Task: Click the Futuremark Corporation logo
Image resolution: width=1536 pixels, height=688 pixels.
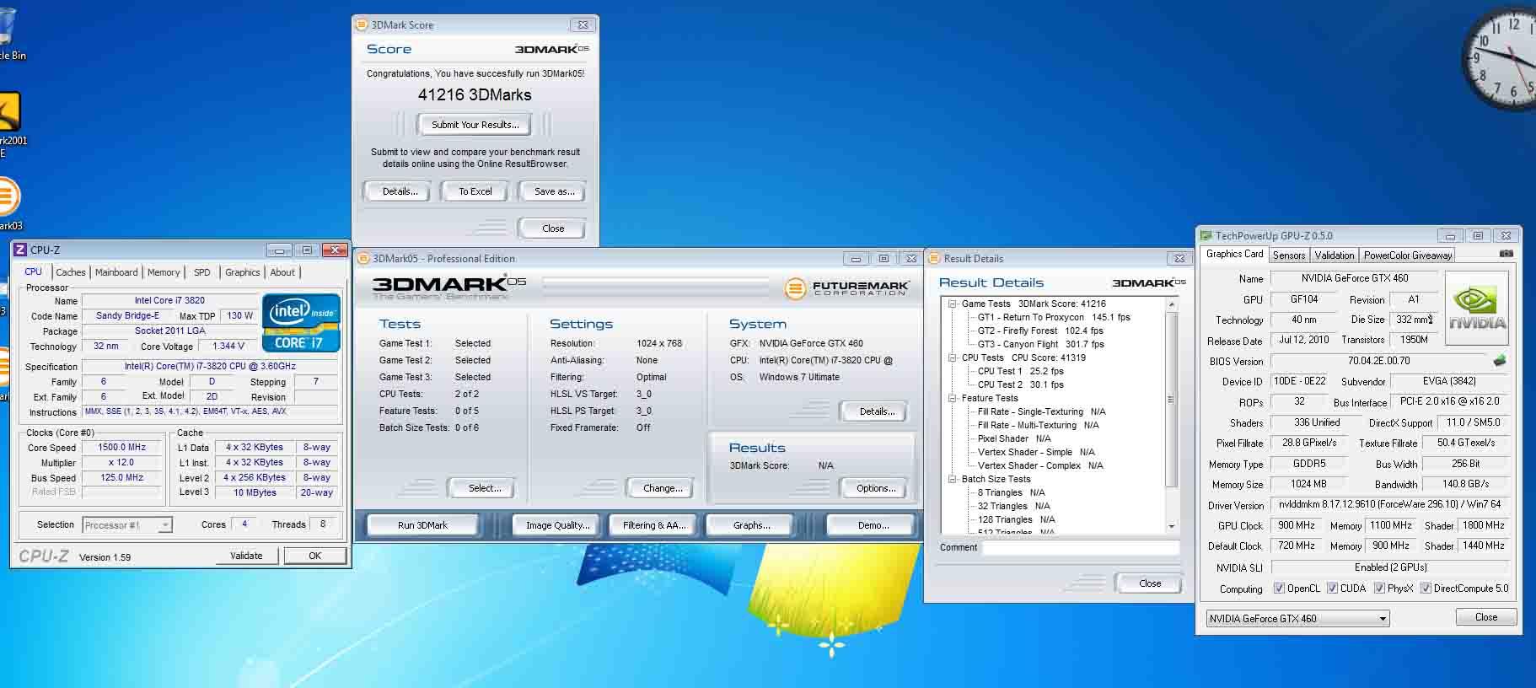Action: (x=846, y=288)
